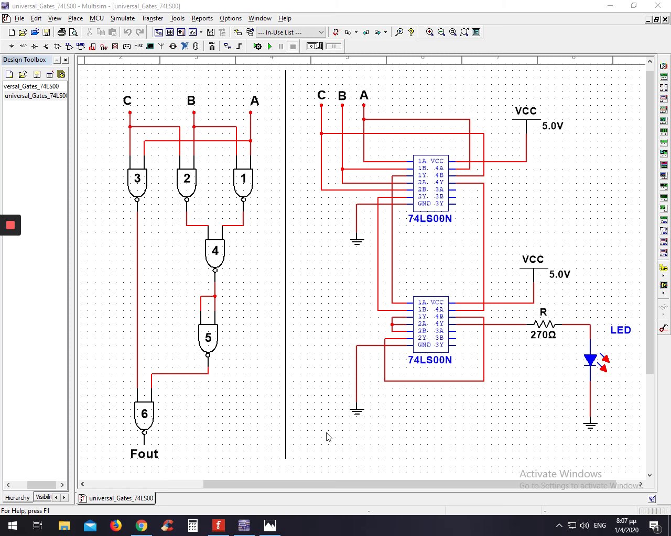Place a Basic component (resistor icon)

[x=23, y=47]
